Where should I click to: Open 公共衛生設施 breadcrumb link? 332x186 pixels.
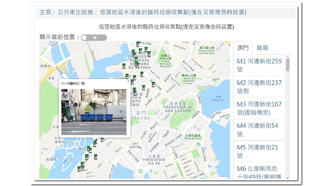[75, 12]
